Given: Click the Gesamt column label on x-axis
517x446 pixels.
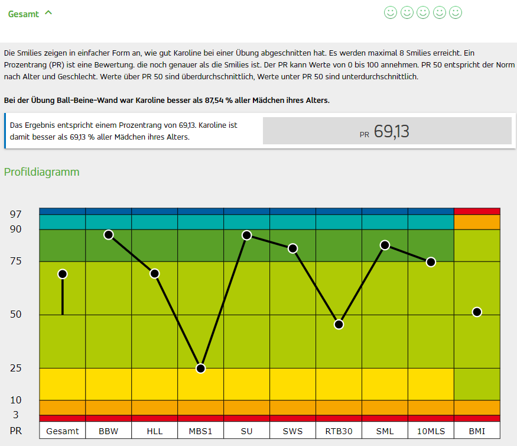Looking at the screenshot, I should [63, 431].
